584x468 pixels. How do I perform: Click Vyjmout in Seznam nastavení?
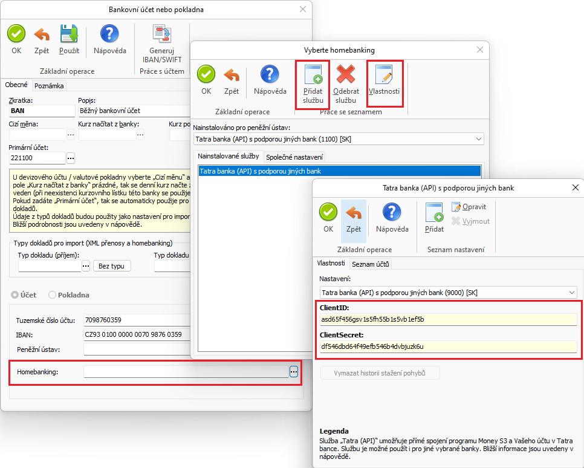coord(471,221)
